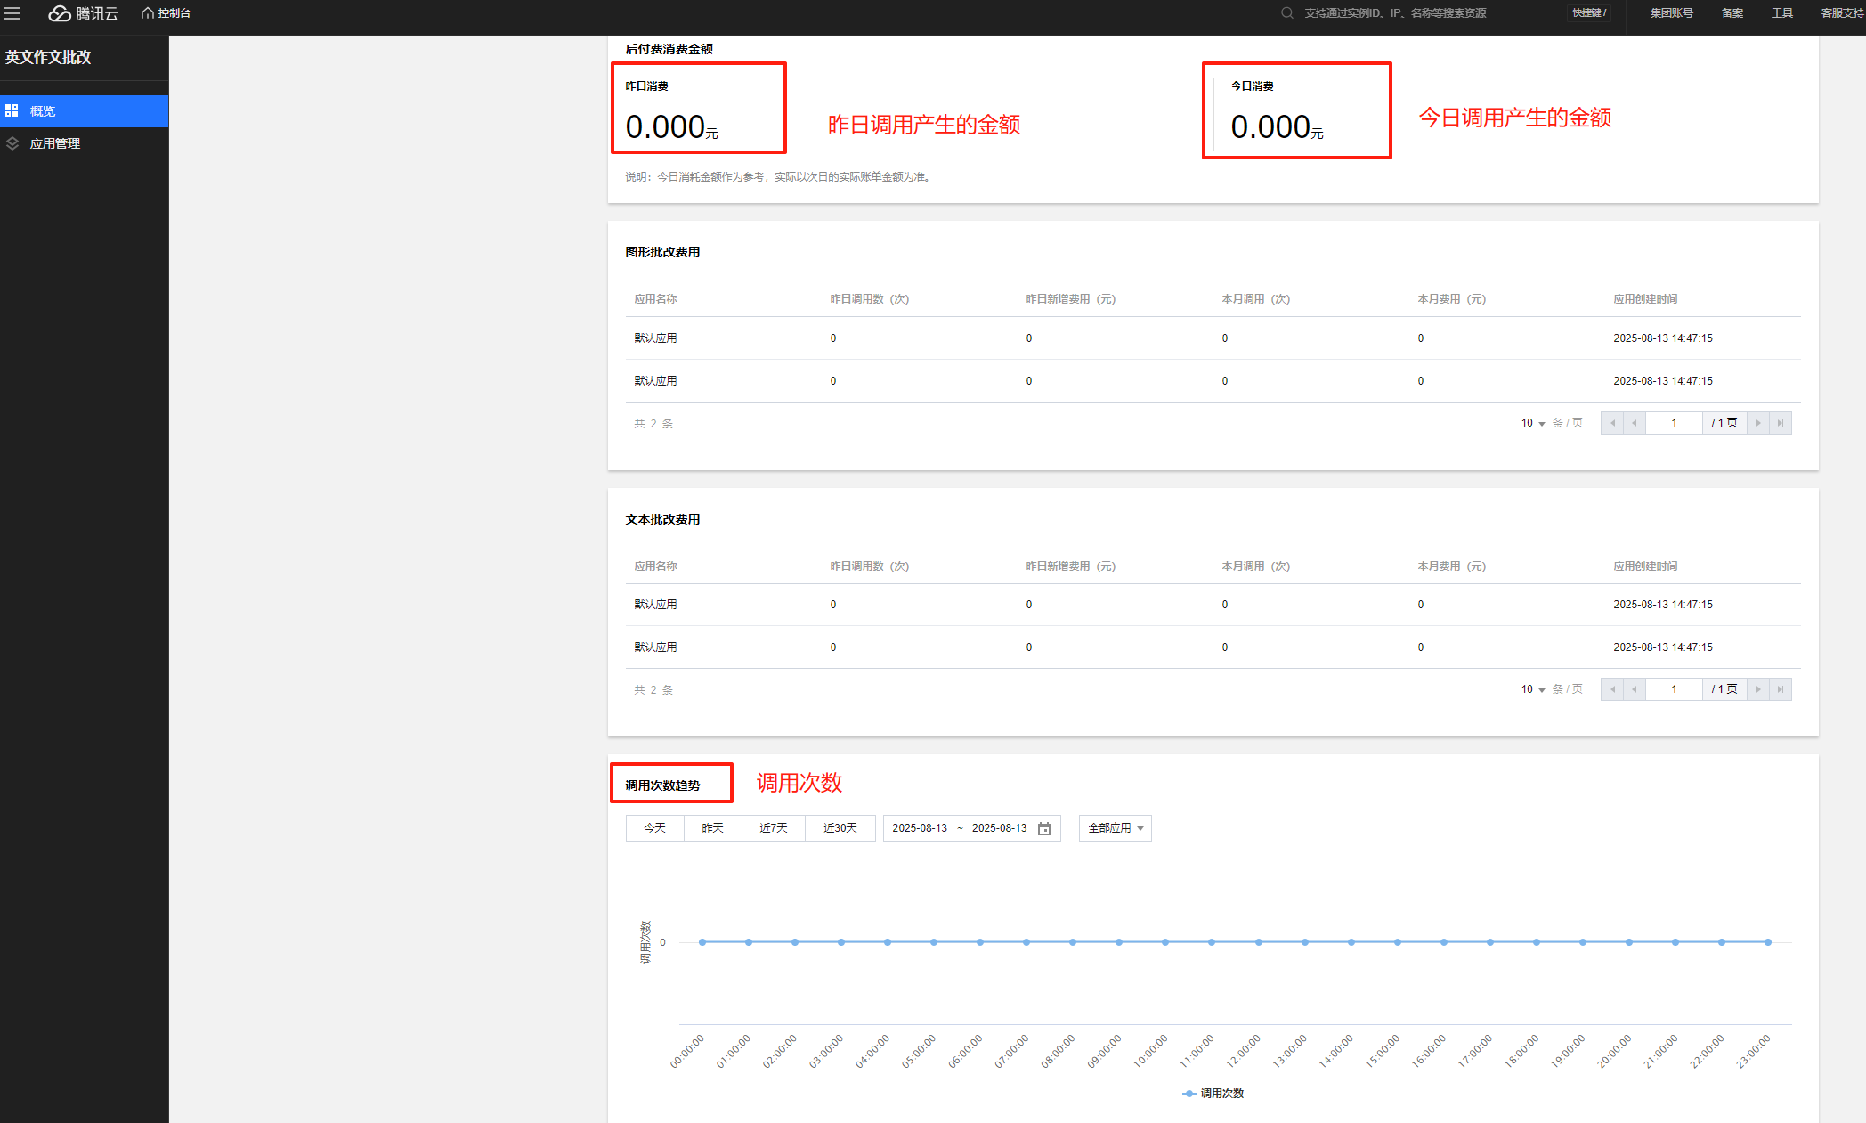The image size is (1866, 1123).
Task: Expand the All Applications dropdown
Action: 1115,828
